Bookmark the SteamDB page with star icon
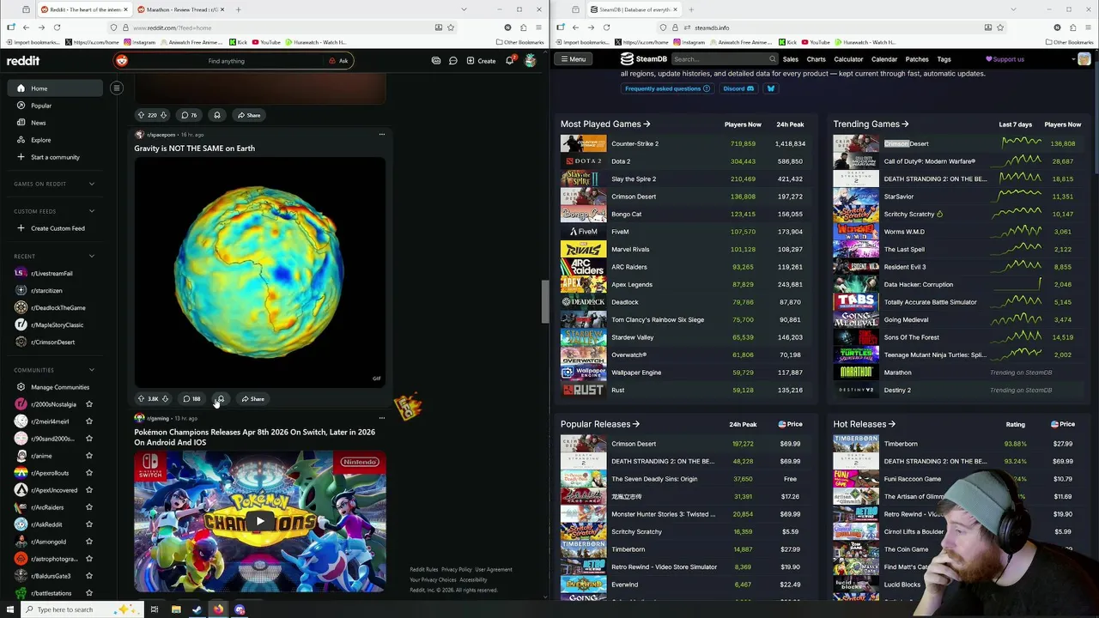1099x618 pixels. (x=999, y=27)
